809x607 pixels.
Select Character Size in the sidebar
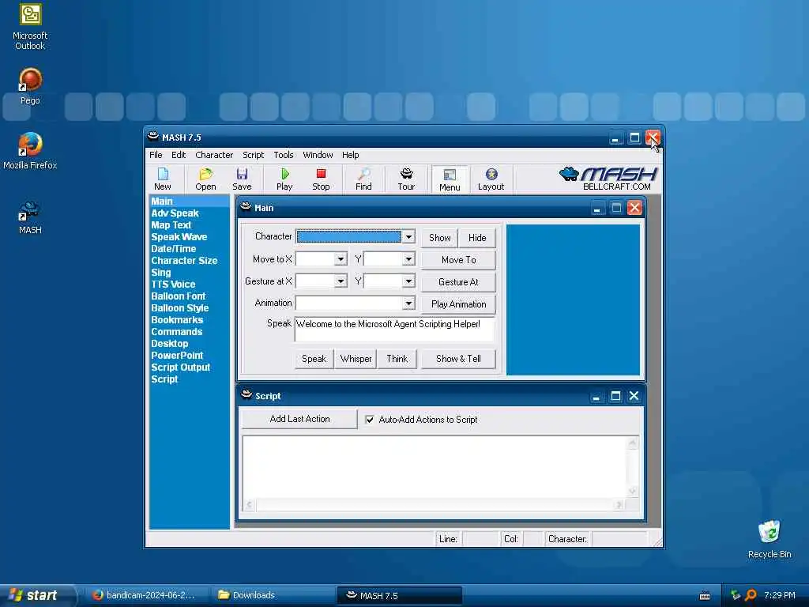point(184,261)
